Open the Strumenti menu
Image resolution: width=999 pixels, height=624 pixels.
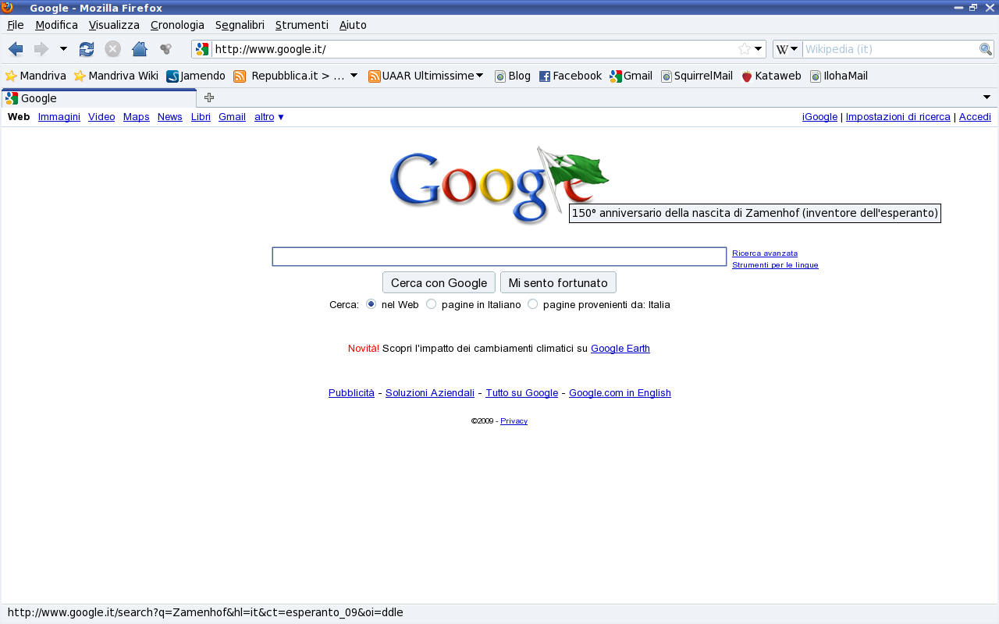[x=302, y=25]
